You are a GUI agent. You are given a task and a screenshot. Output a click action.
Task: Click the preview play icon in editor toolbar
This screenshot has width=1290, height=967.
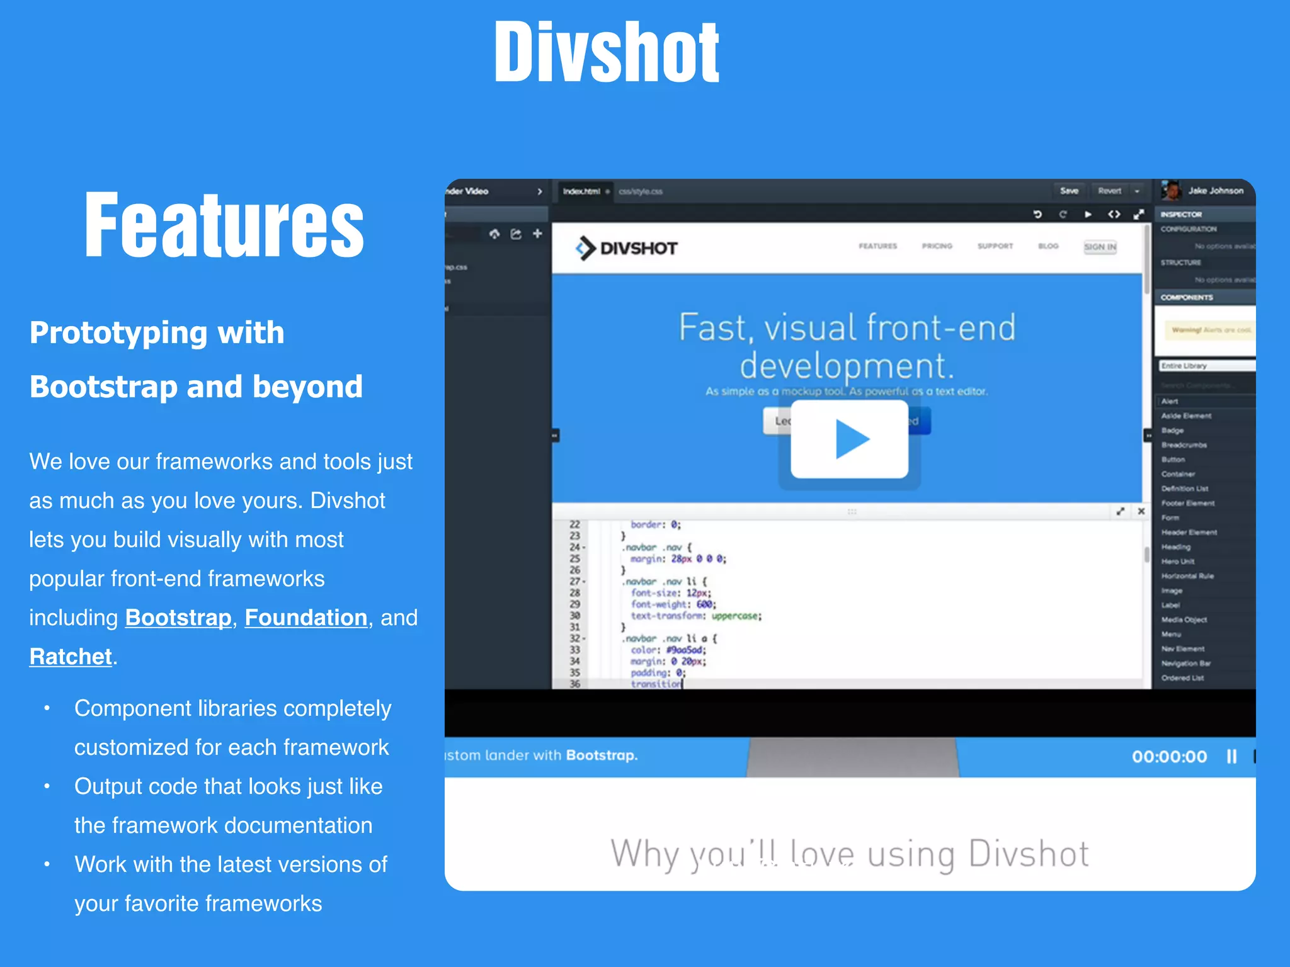click(1088, 214)
